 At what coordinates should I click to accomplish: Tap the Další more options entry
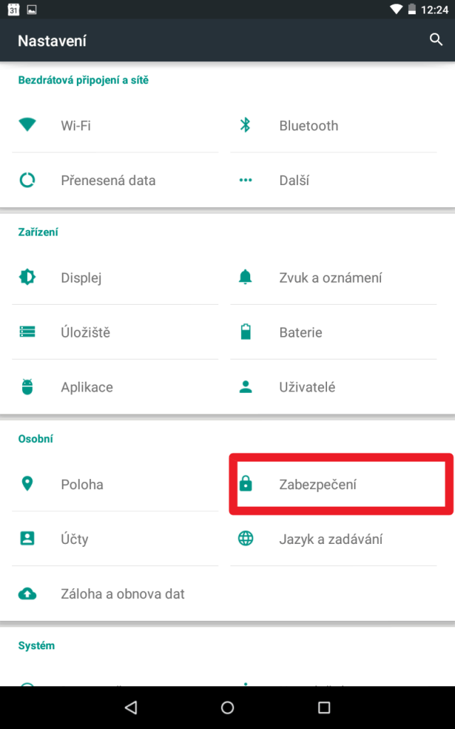[333, 180]
